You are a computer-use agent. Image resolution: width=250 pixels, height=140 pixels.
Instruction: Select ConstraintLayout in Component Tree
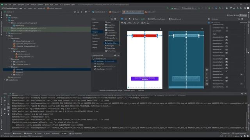(100, 59)
